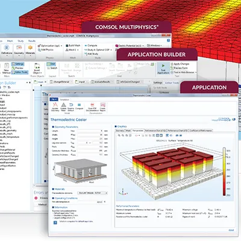Run Compute in the Thermoelectric Cooler app

(x=79, y=106)
